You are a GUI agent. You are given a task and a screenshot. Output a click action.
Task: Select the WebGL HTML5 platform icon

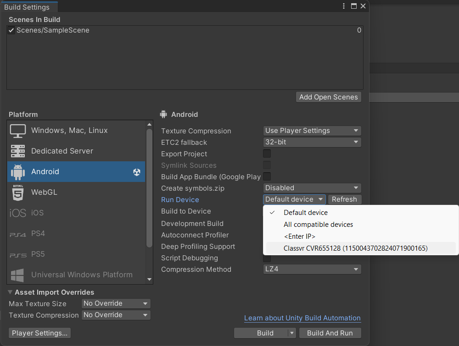(x=18, y=192)
